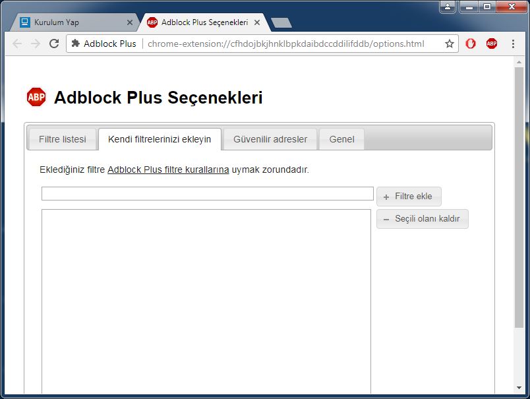Image resolution: width=530 pixels, height=399 pixels.
Task: Open a new browser tab
Action: coord(281,23)
